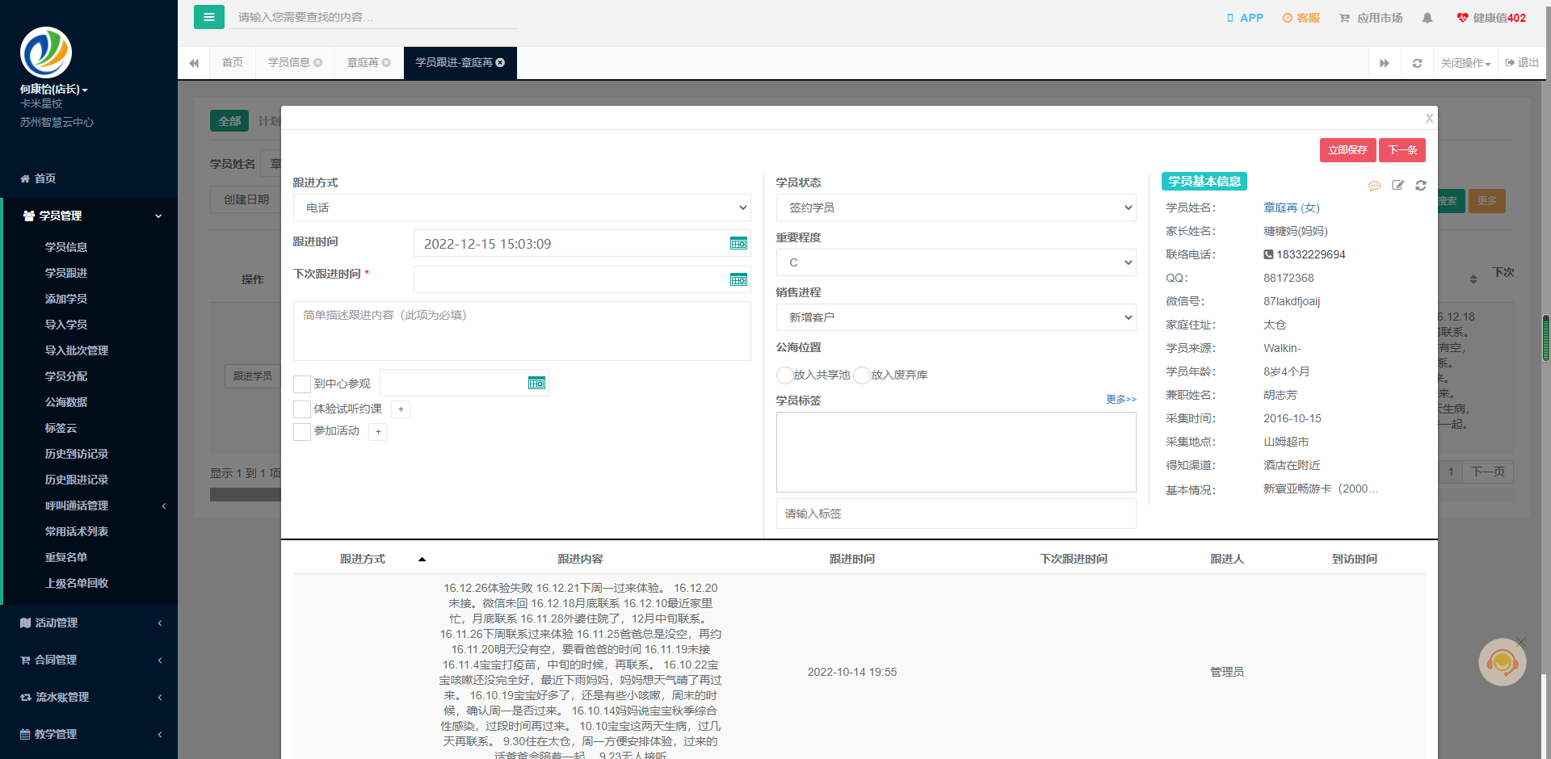Click the 退出 logout link
The height and width of the screenshot is (759, 1551).
tap(1522, 63)
